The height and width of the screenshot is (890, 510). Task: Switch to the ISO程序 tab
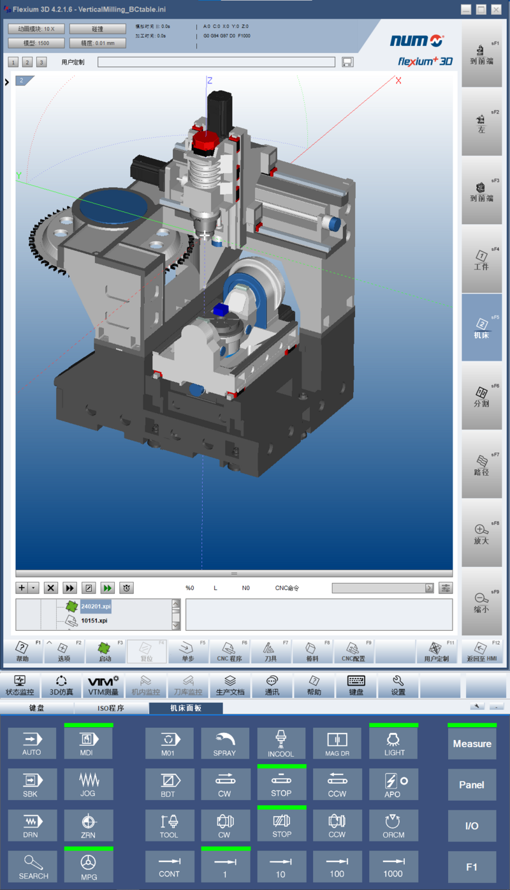pos(111,708)
